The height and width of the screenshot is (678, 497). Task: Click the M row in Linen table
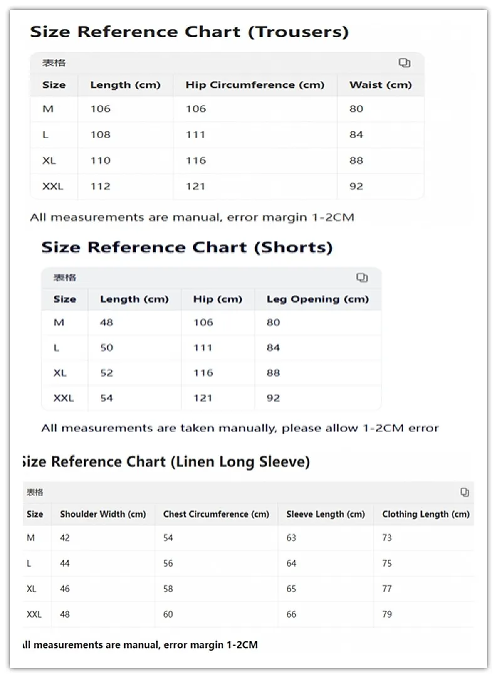[x=248, y=538]
